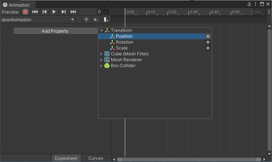Step to previous keyframe

click(x=45, y=12)
